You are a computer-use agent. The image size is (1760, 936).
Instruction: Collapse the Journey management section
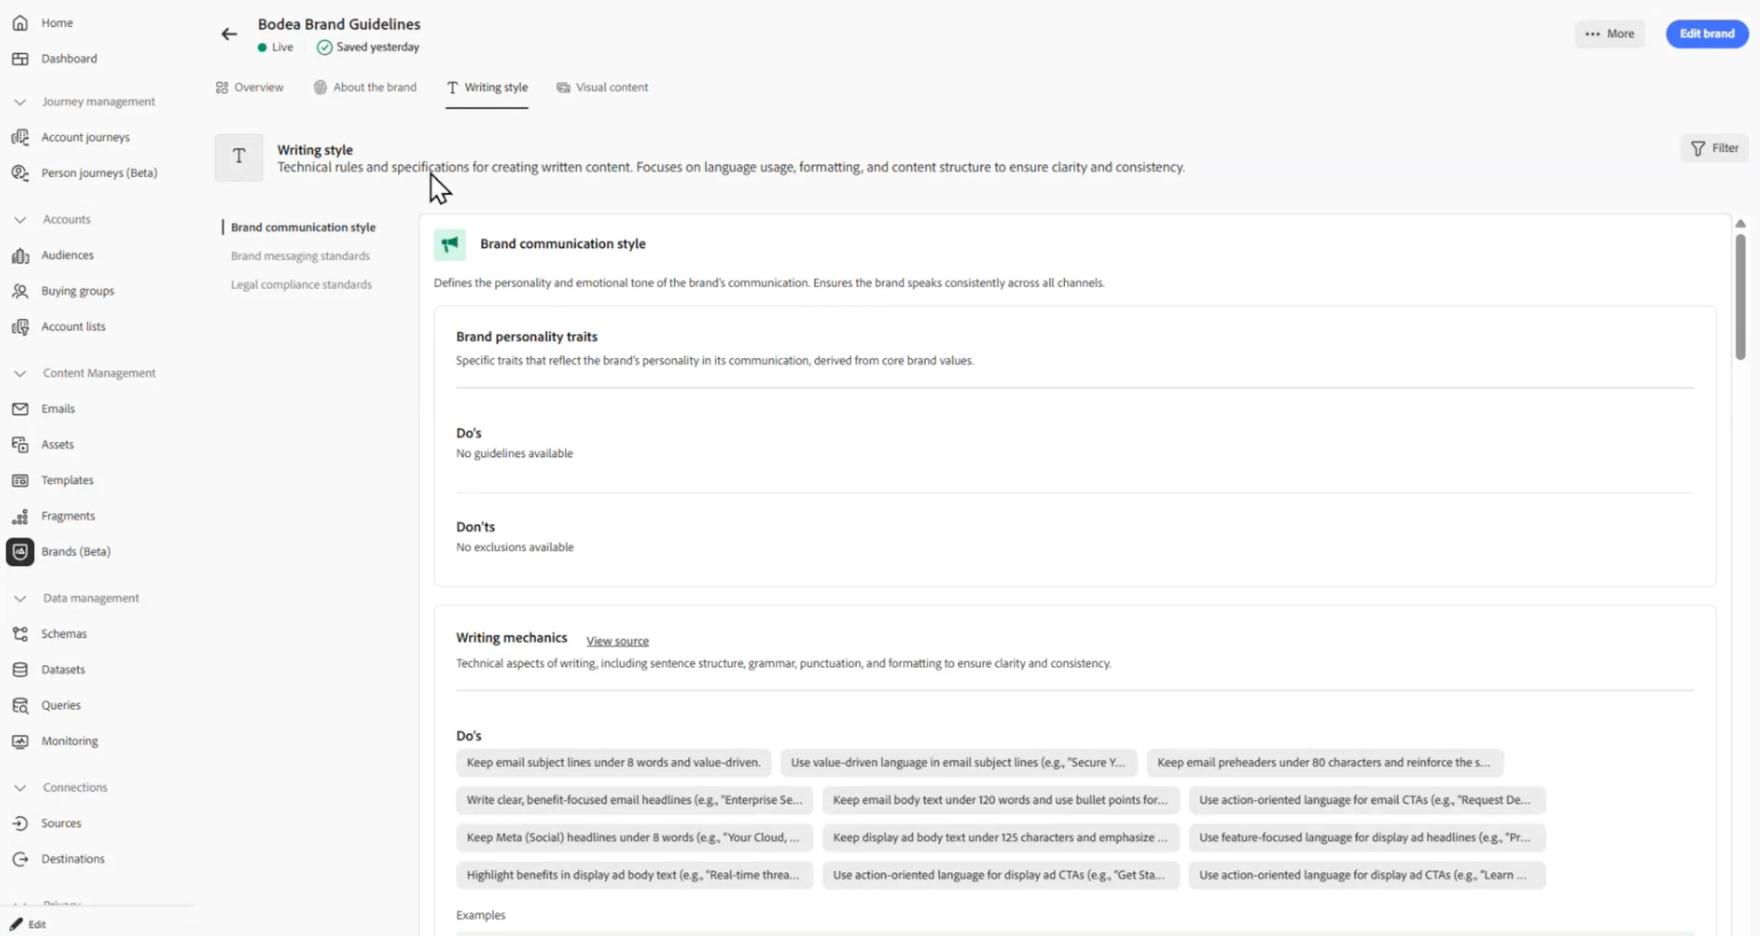coord(20,102)
